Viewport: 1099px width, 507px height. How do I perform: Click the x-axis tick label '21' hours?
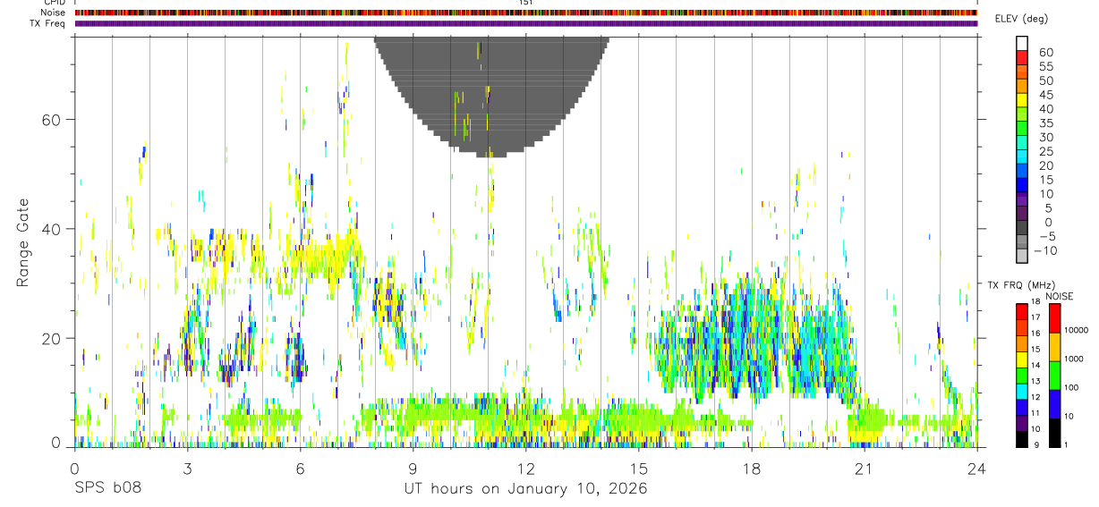pos(864,468)
